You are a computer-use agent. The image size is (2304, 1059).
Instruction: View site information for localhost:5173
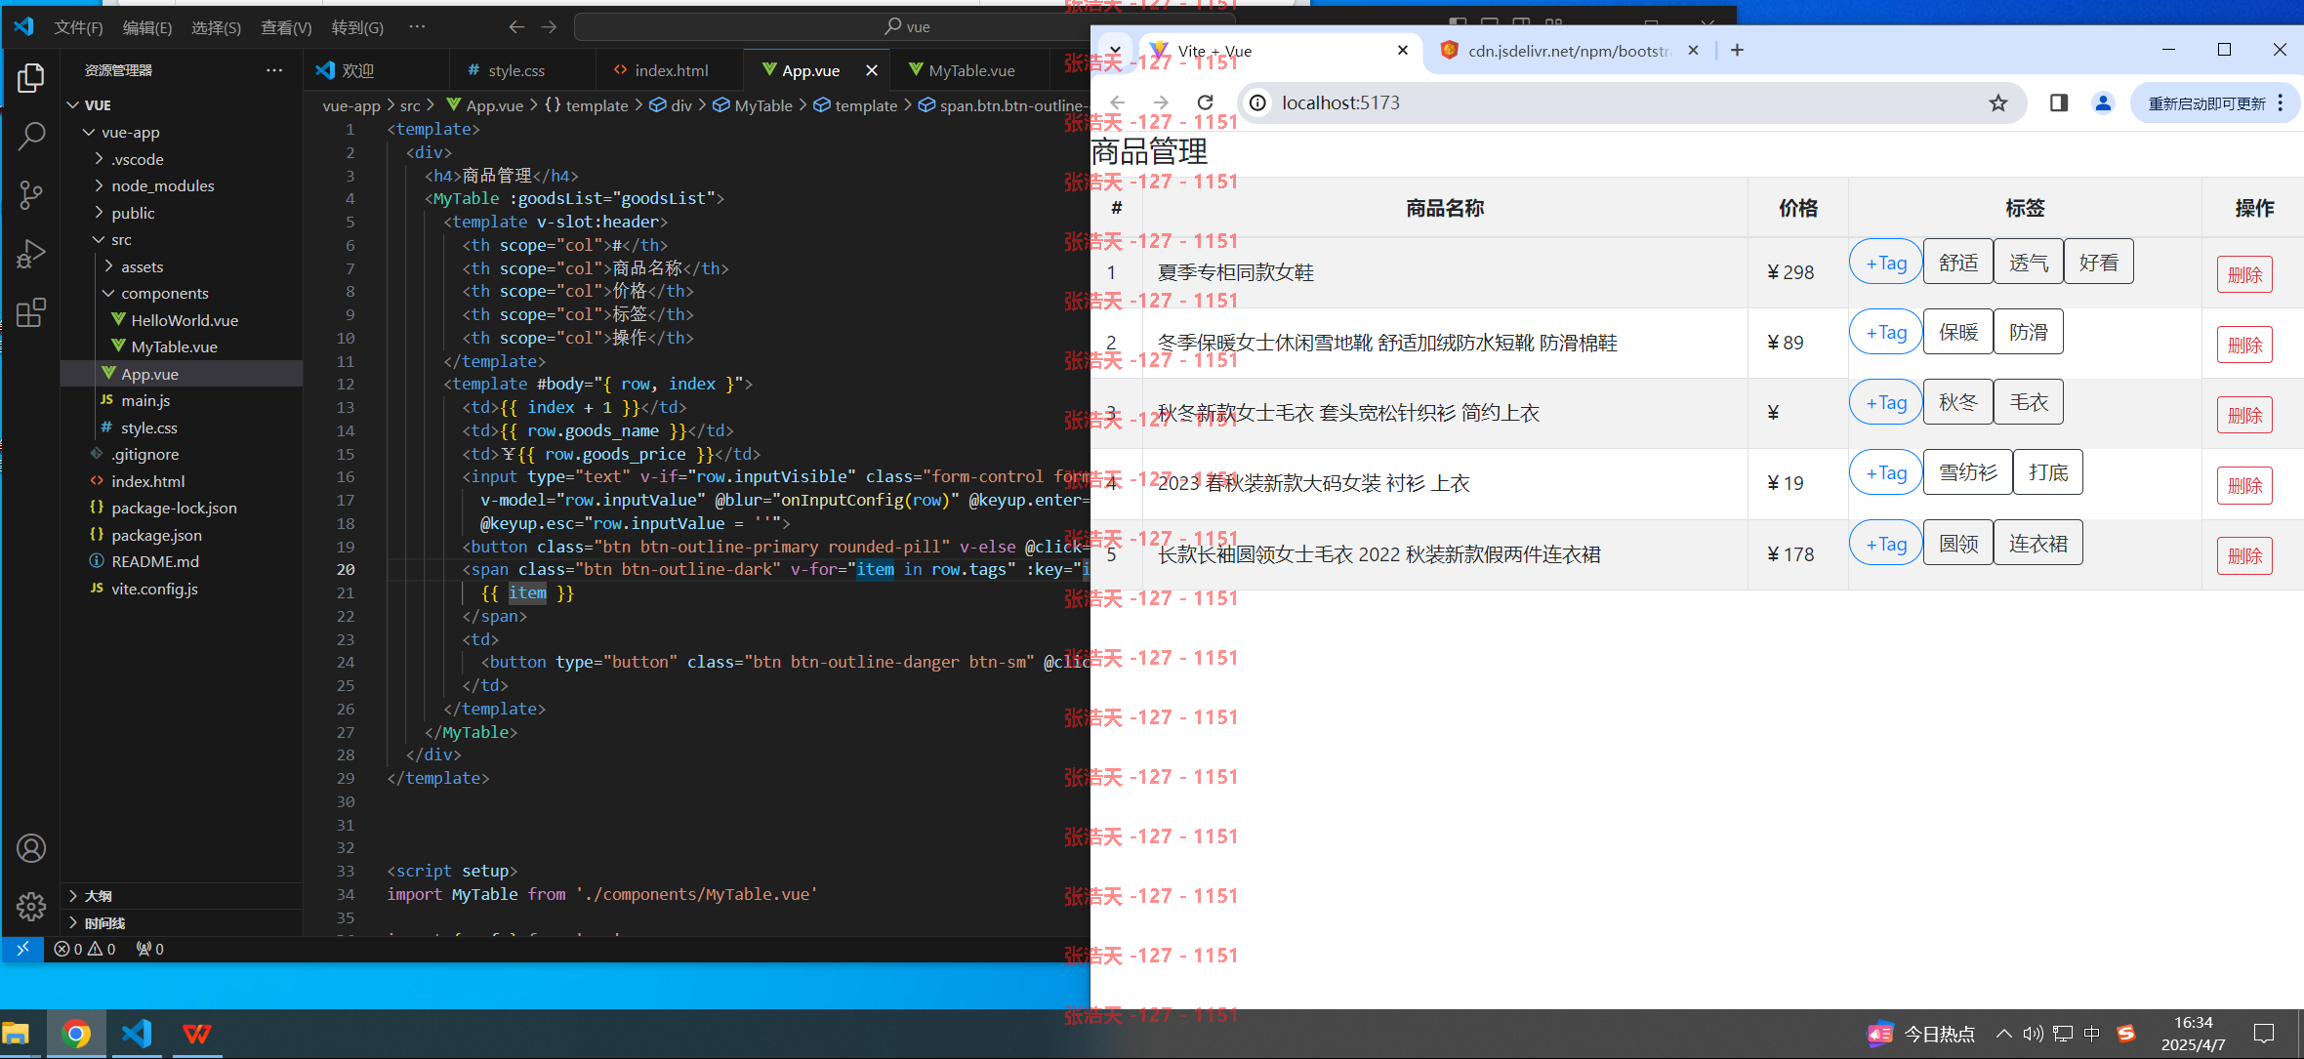tap(1259, 102)
